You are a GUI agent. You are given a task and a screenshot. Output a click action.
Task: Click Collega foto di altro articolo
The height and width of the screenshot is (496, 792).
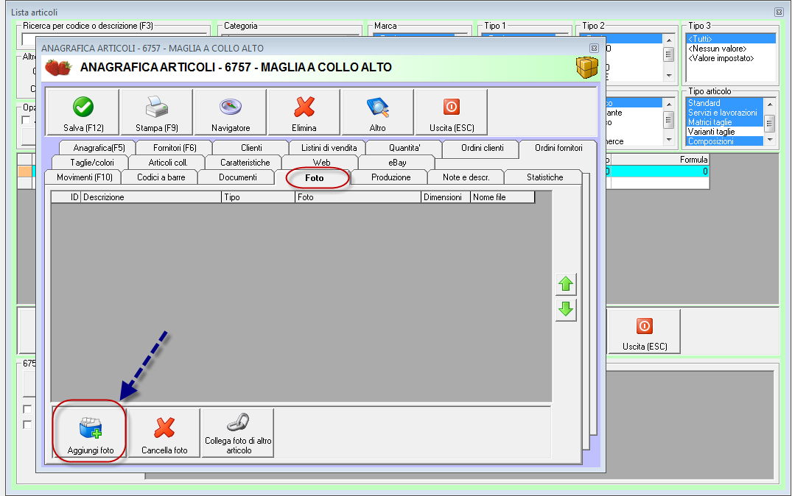pyautogui.click(x=238, y=433)
